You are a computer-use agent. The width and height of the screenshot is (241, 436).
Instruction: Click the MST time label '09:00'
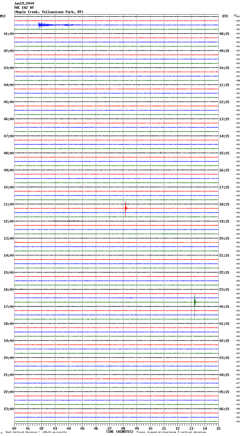(x=9, y=170)
